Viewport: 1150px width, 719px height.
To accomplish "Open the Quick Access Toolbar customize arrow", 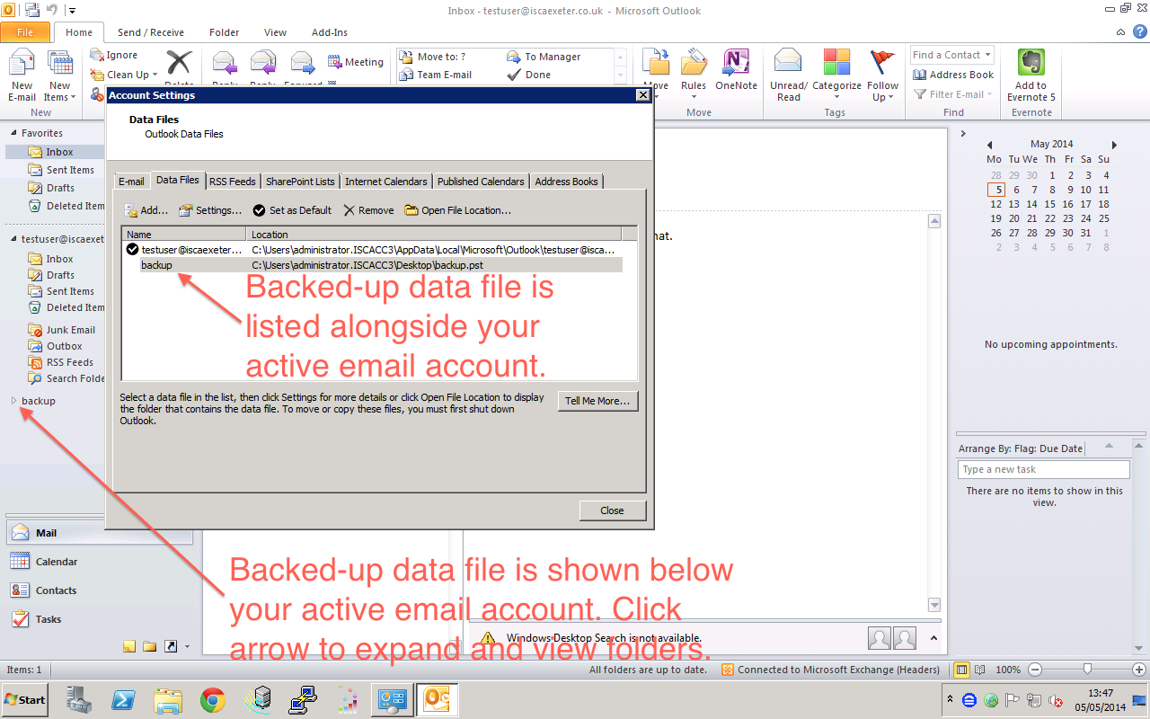I will 72,11.
